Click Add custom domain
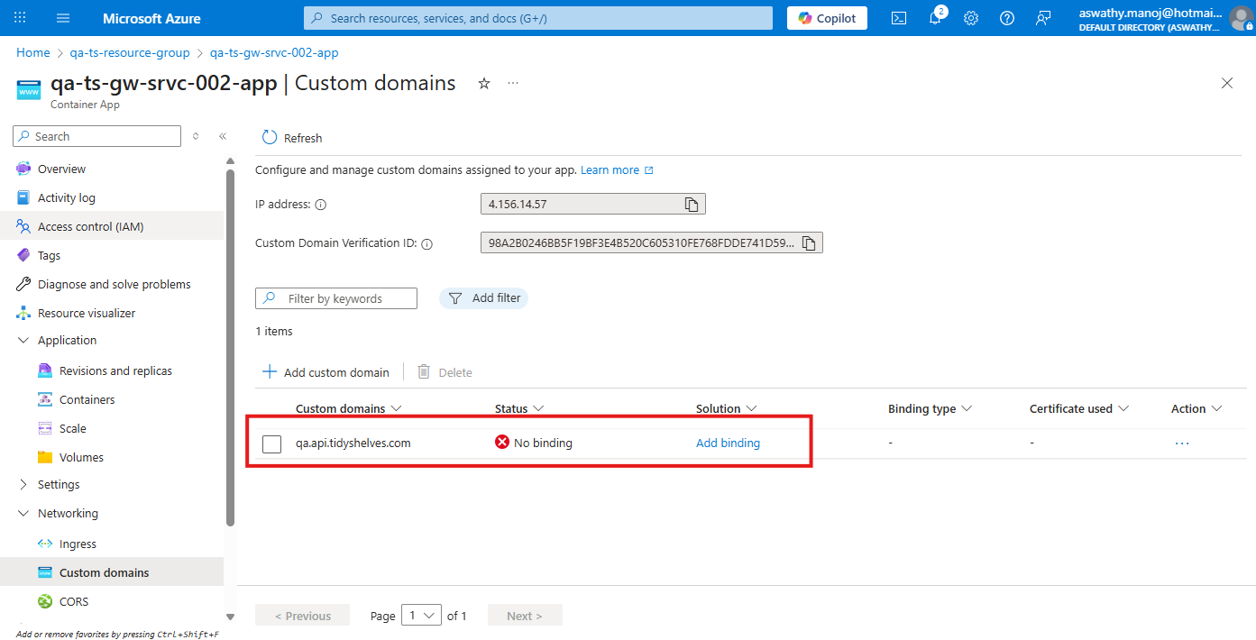Screen dimensions: 1256x640 (325, 372)
